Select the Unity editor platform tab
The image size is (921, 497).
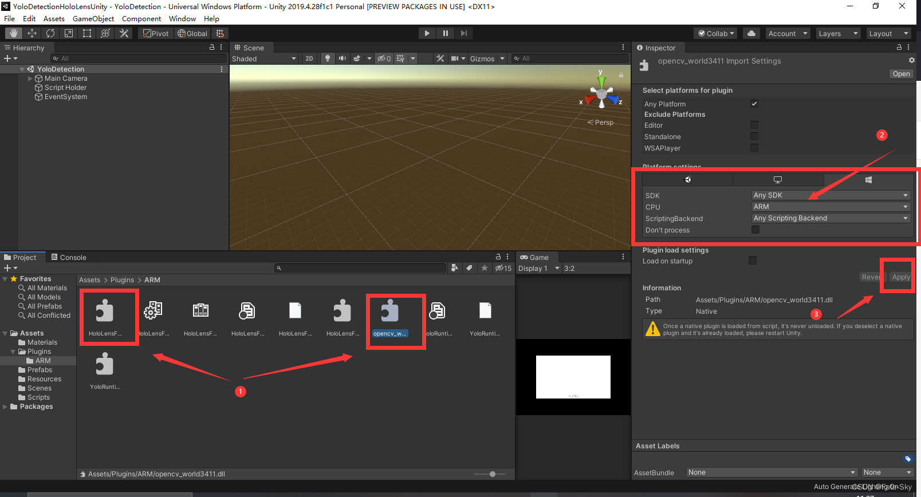(687, 180)
